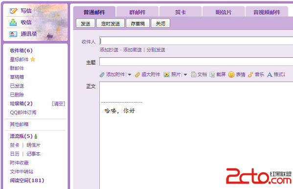This screenshot has width=293, height=189.
Task: Click the 添加抄送 link
Action: click(109, 50)
